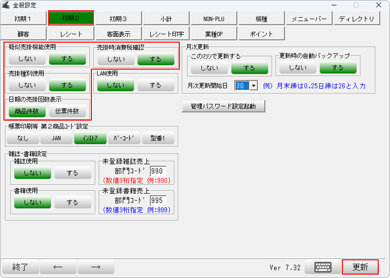Switch to the 初期3 tab
Image resolution: width=390 pixels, height=278 pixels.
(x=118, y=19)
